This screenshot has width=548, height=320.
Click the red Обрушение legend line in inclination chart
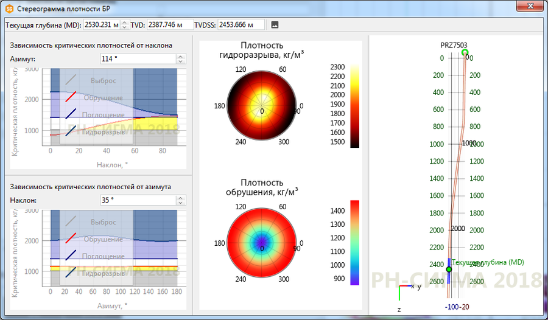(x=71, y=97)
